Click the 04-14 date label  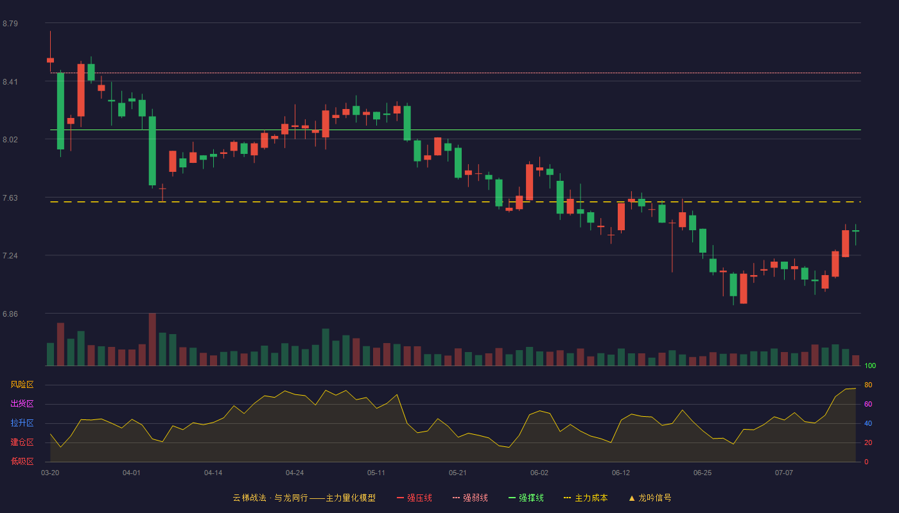click(x=213, y=473)
